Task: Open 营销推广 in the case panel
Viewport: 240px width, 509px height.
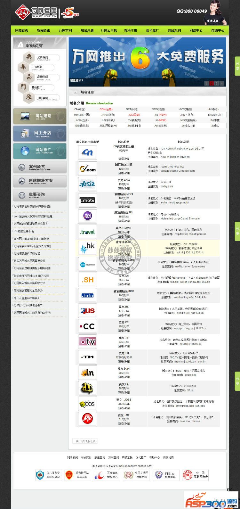Action: 37,87
